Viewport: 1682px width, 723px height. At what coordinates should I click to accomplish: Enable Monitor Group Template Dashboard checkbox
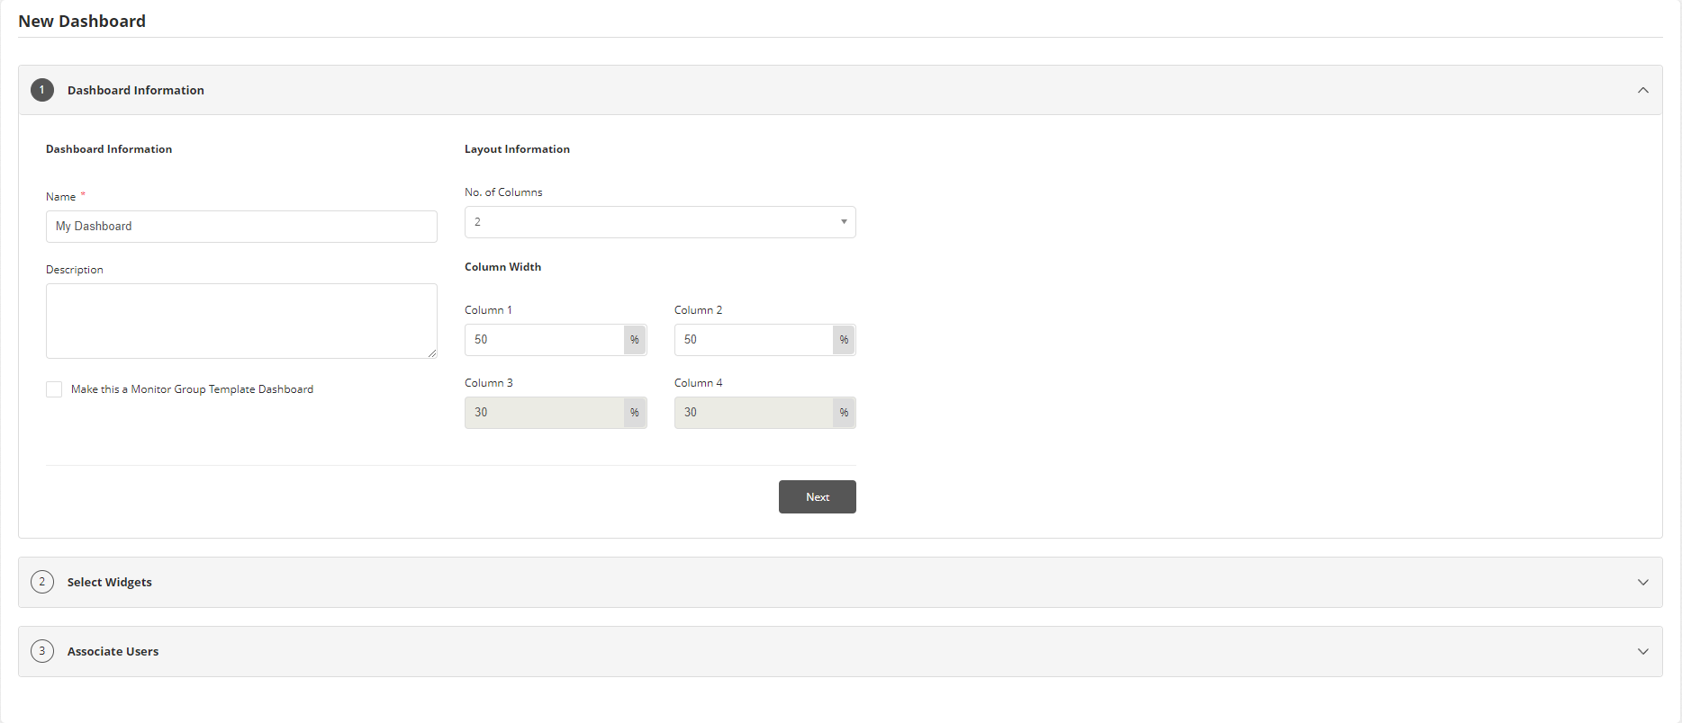click(x=54, y=389)
